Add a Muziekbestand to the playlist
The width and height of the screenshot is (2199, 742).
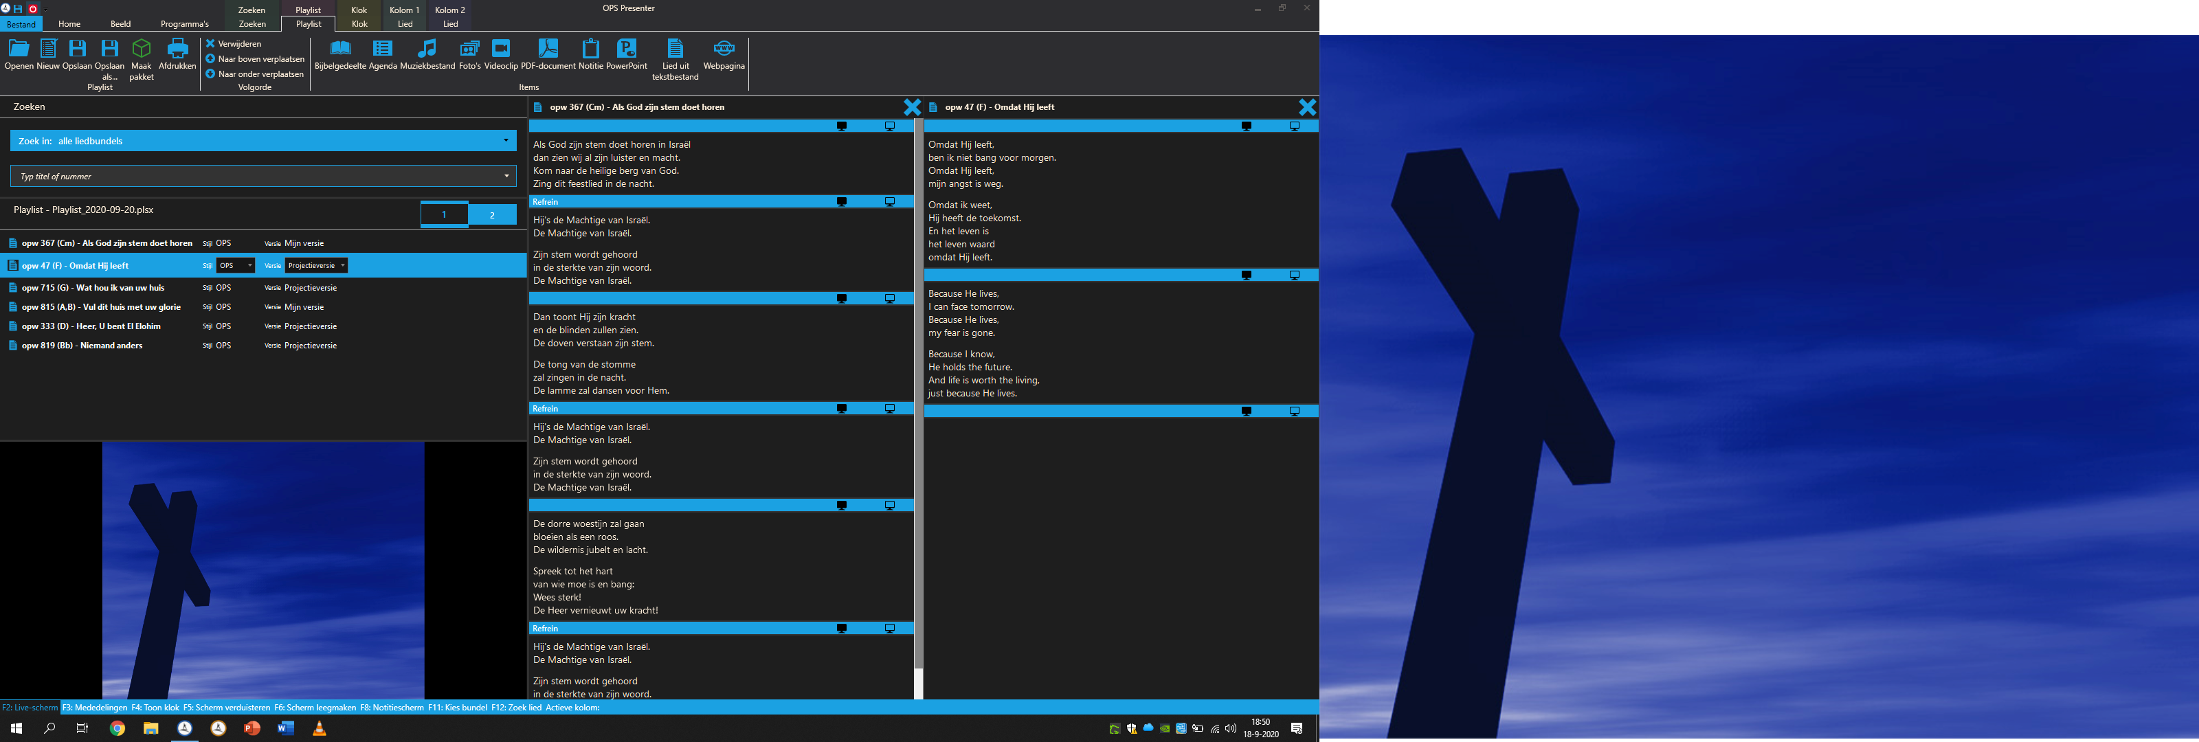pyautogui.click(x=427, y=54)
